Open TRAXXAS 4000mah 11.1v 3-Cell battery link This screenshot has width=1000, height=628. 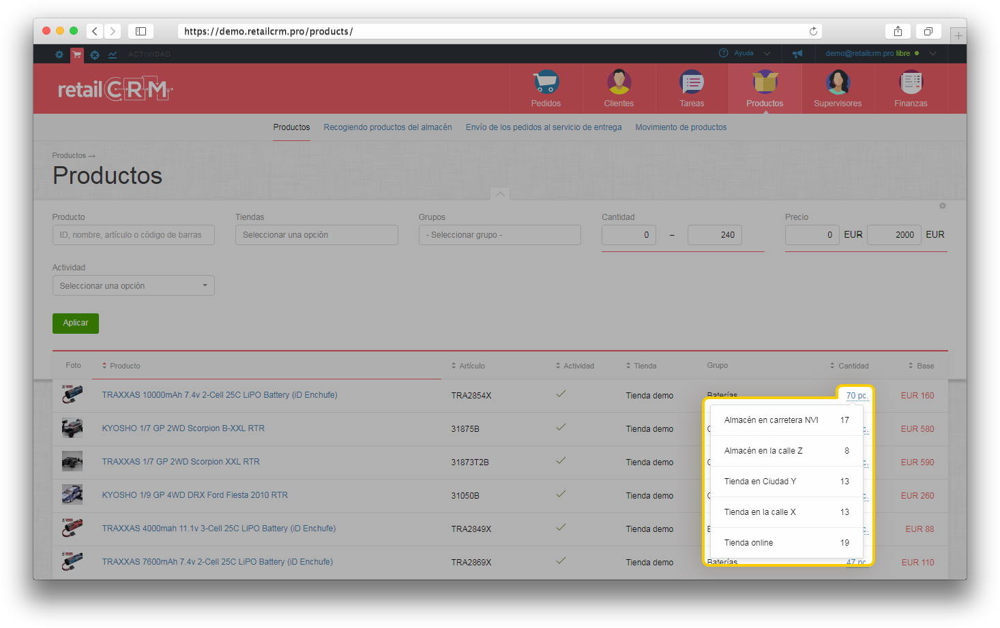point(219,529)
